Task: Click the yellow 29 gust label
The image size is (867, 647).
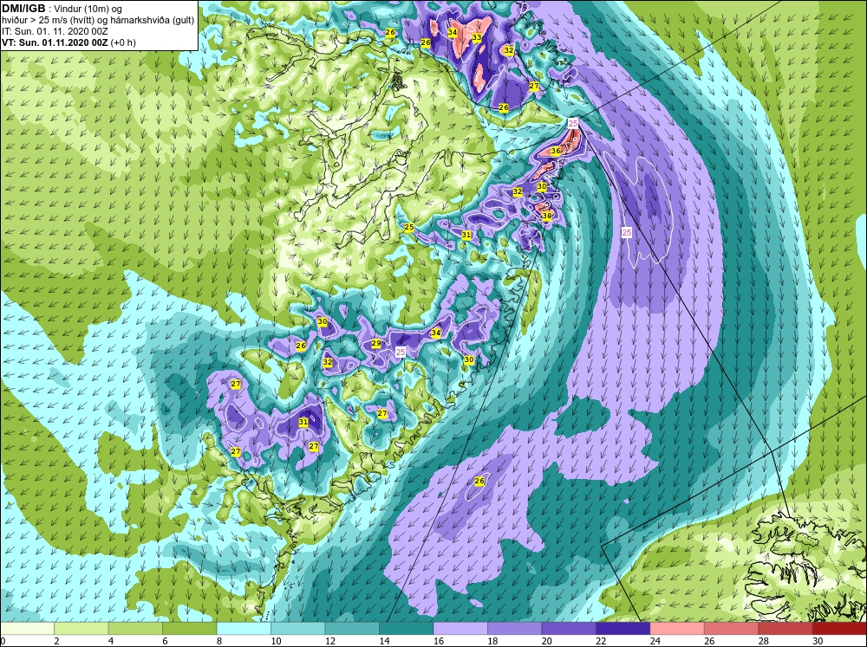Action: click(376, 344)
